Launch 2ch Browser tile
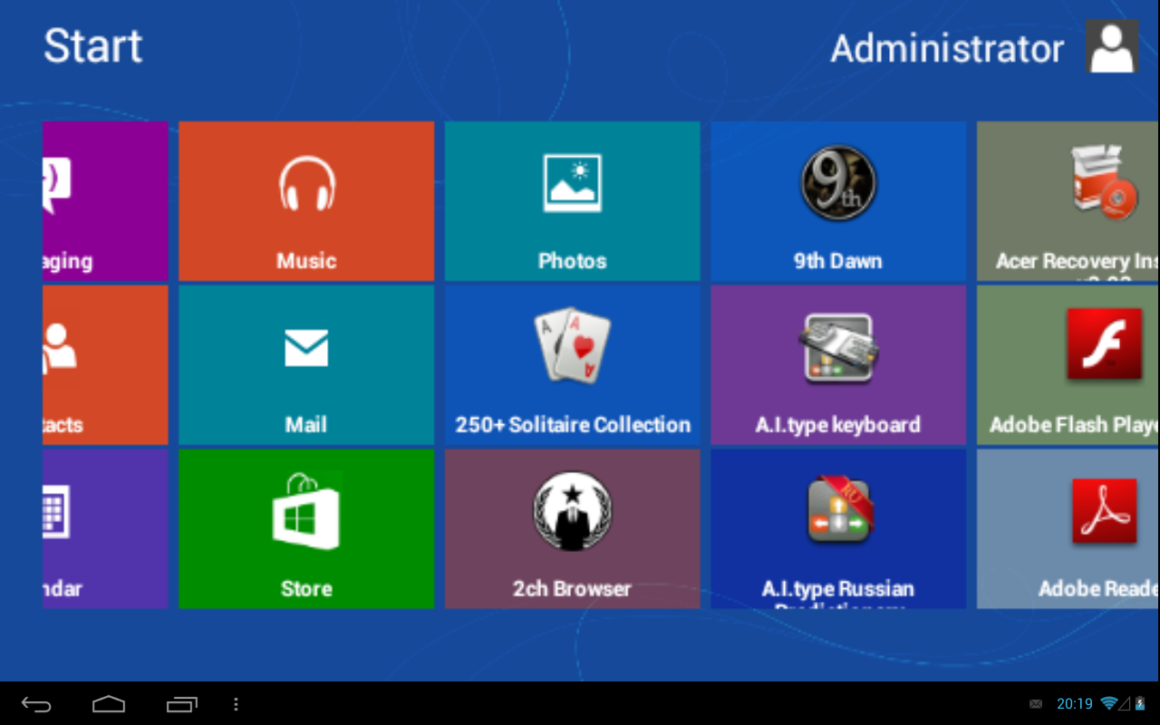The height and width of the screenshot is (725, 1160). (572, 529)
